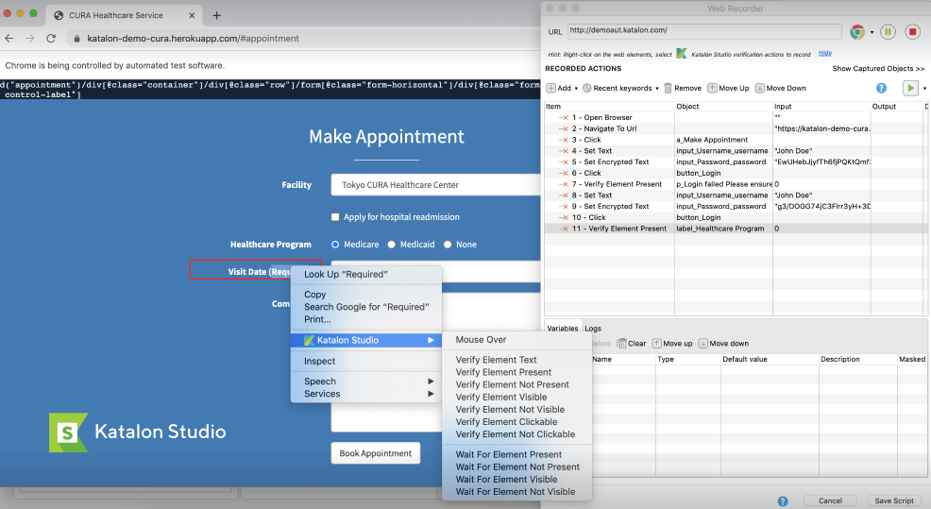
Task: Expand the Speech submenu
Action: pos(366,382)
